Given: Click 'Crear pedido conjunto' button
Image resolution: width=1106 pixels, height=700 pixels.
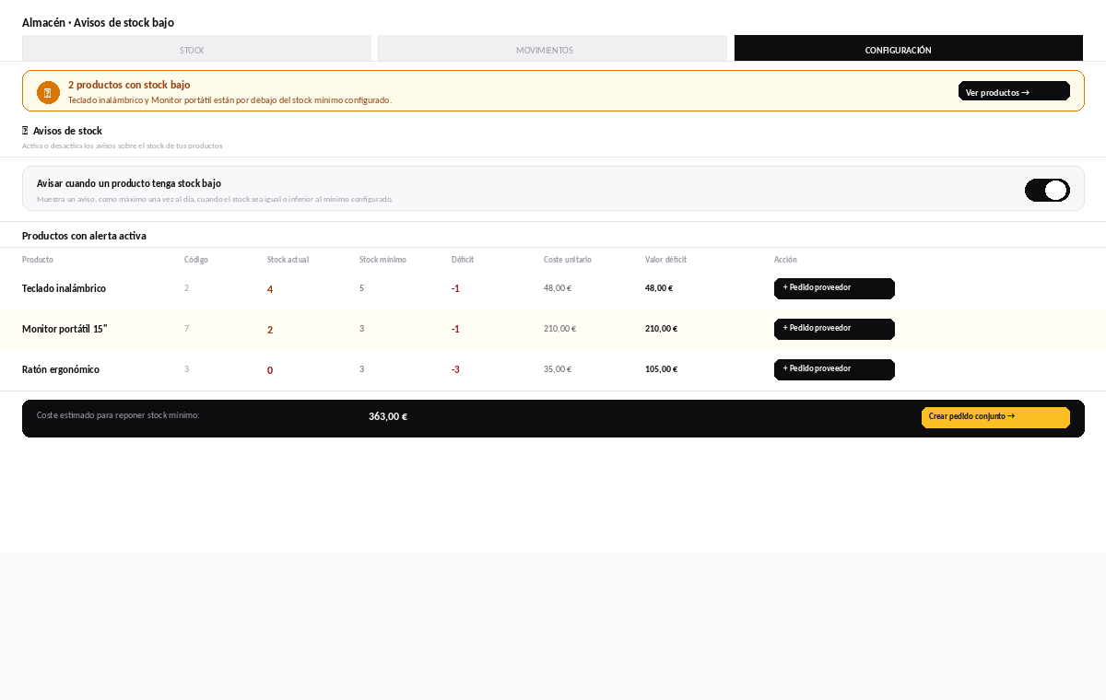Looking at the screenshot, I should [995, 417].
